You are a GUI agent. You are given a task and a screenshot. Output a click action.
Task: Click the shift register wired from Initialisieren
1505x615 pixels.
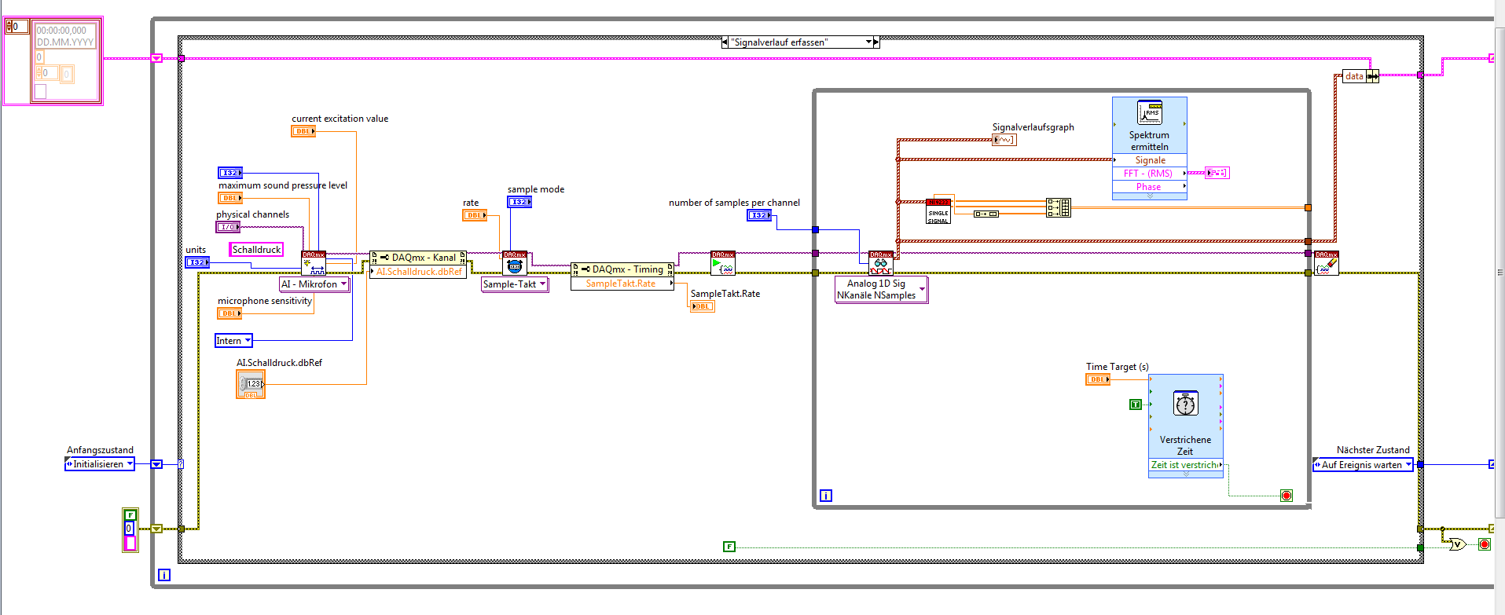coord(156,464)
